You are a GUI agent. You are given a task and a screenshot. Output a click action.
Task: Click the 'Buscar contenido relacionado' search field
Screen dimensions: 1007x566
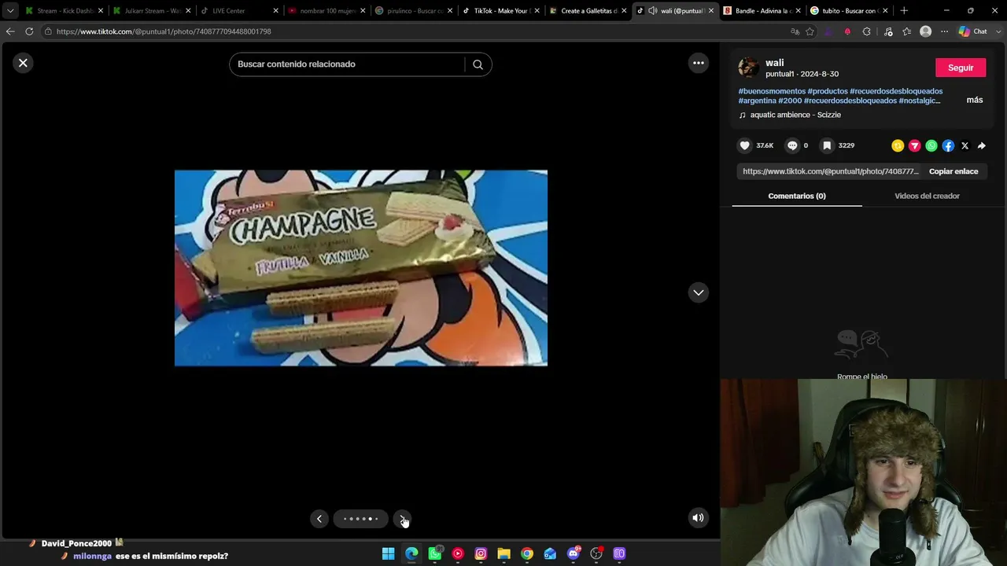350,64
